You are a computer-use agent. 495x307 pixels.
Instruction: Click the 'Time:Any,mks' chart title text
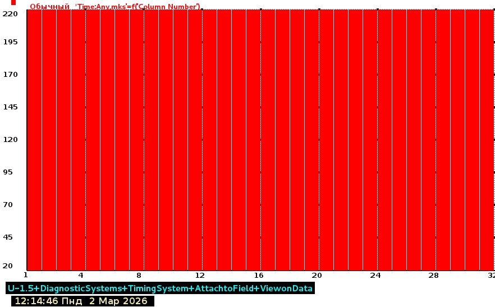click(137, 7)
